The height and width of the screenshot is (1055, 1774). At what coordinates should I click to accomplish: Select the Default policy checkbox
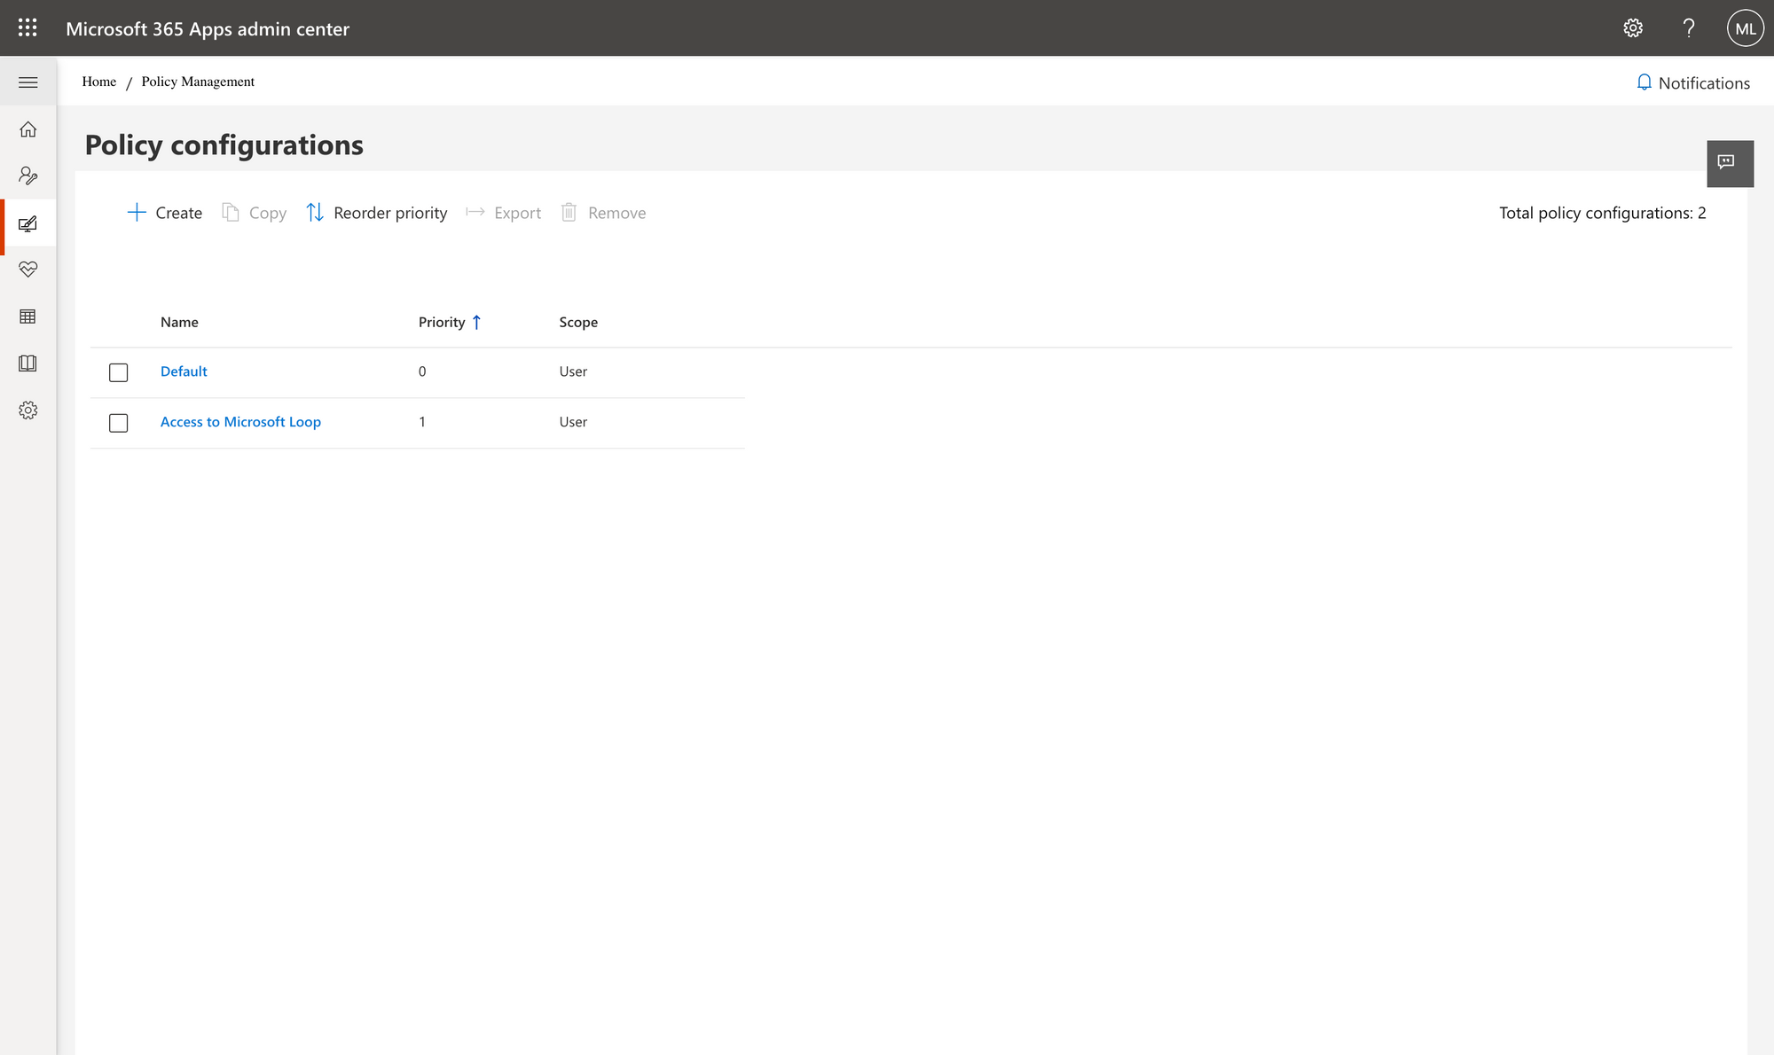[x=118, y=371]
